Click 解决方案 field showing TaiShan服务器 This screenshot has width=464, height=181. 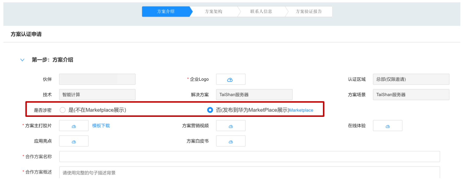click(254, 95)
